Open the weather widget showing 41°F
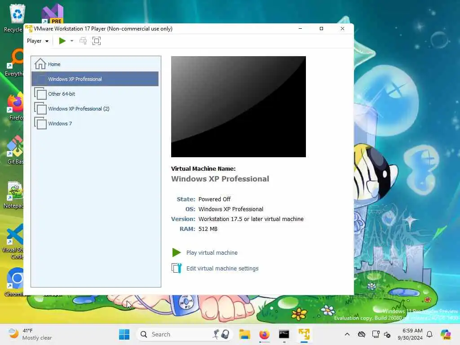Image resolution: width=460 pixels, height=345 pixels. 30,334
